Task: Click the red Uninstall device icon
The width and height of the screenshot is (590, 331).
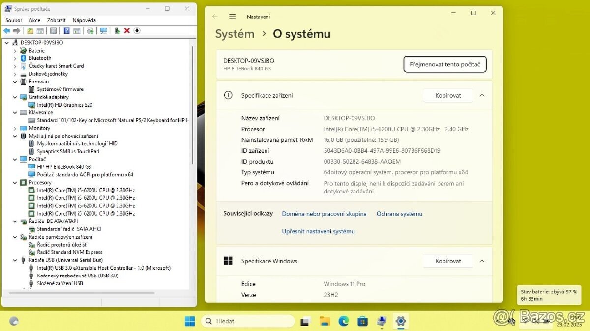Action: pos(126,30)
